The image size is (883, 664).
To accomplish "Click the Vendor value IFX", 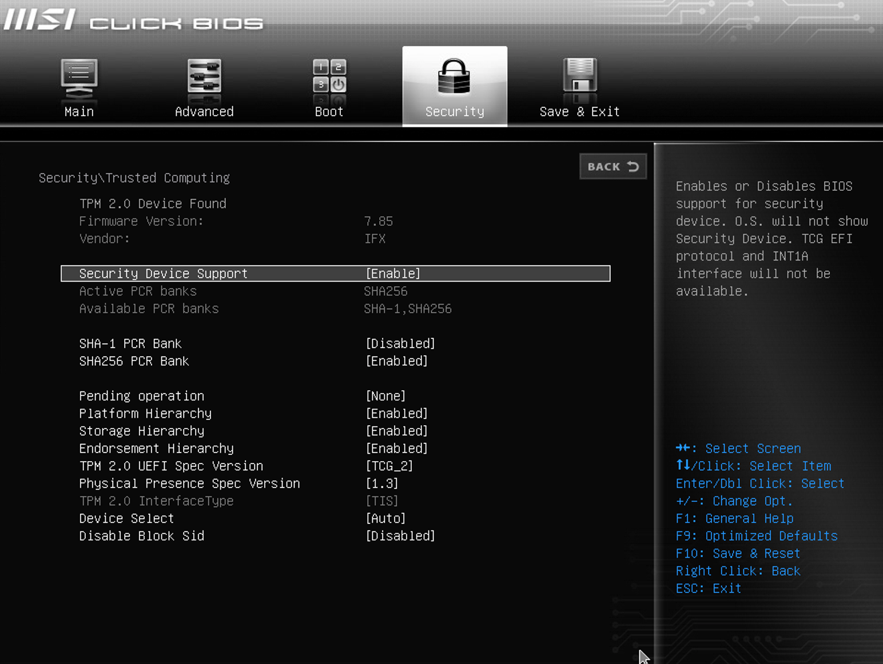I will [375, 239].
